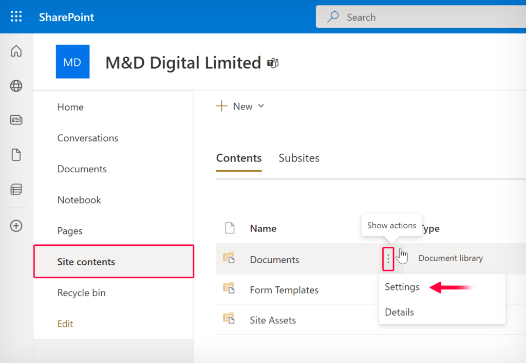Viewport: 526px width, 363px height.
Task: Click Edit below the site navigation
Action: point(65,323)
